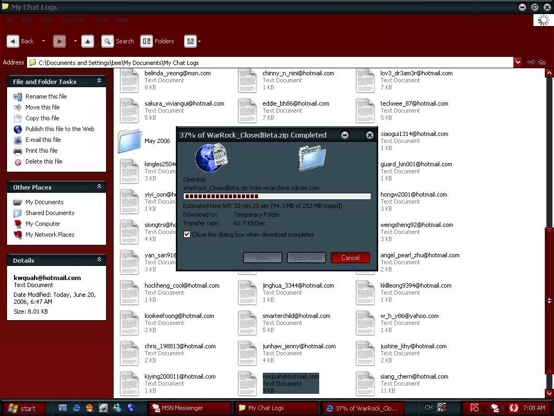The image size is (554, 416).
Task: Uncheck Close this dialog box when download completes
Action: pyautogui.click(x=187, y=235)
